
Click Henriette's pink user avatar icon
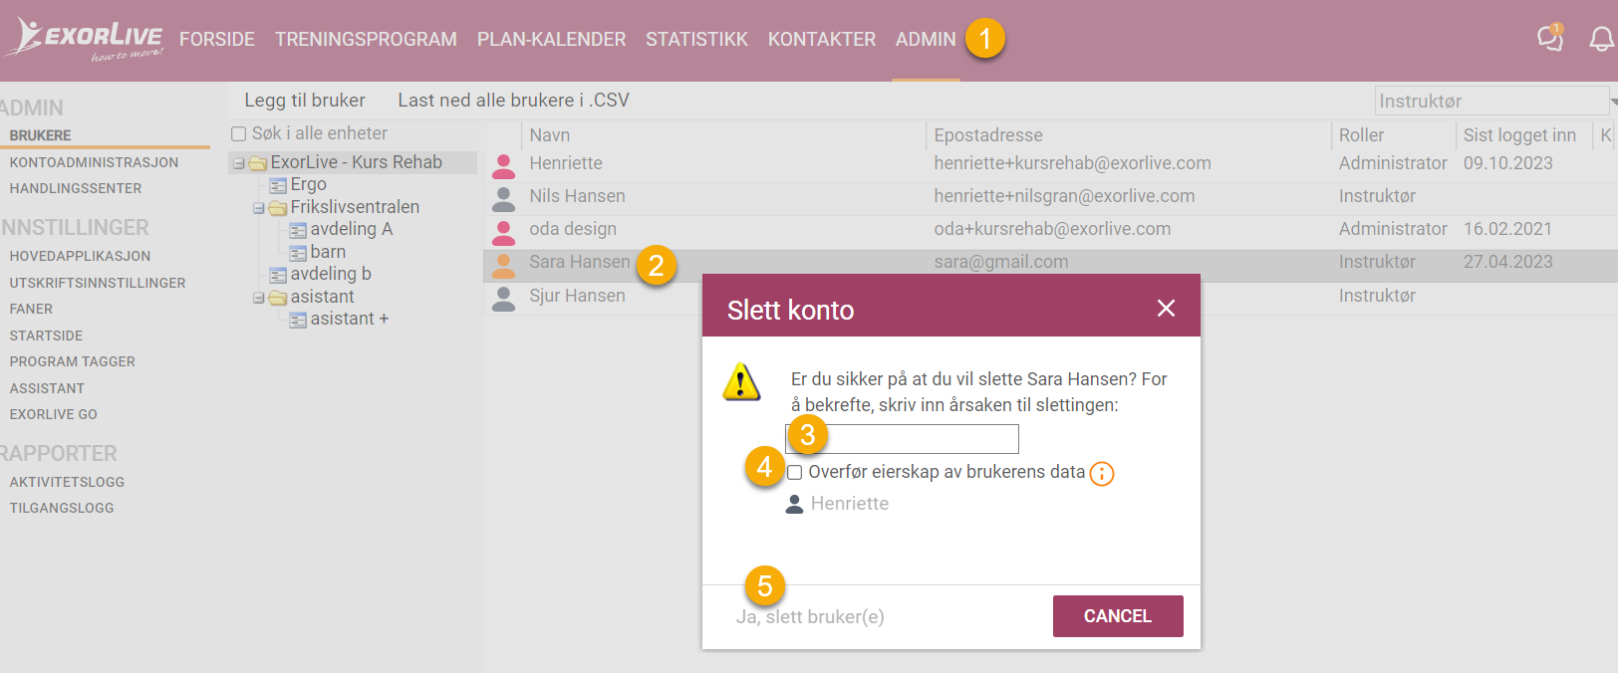click(x=504, y=165)
